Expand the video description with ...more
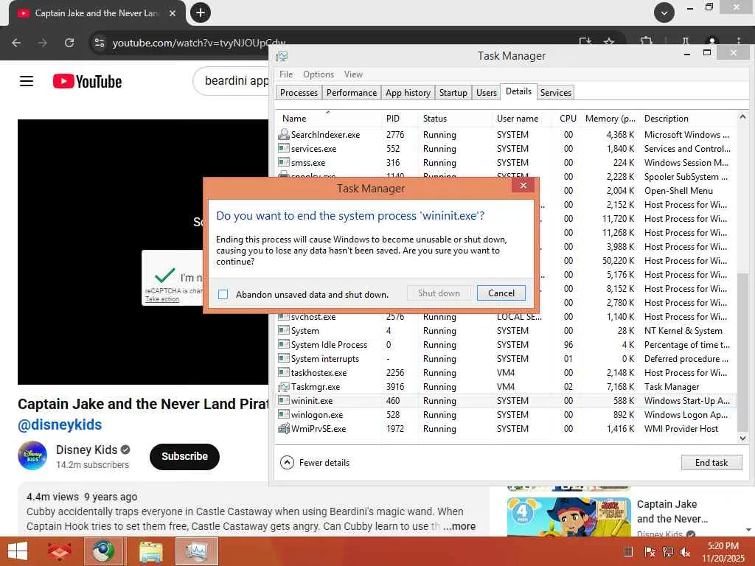Image resolution: width=755 pixels, height=566 pixels. [x=460, y=526]
